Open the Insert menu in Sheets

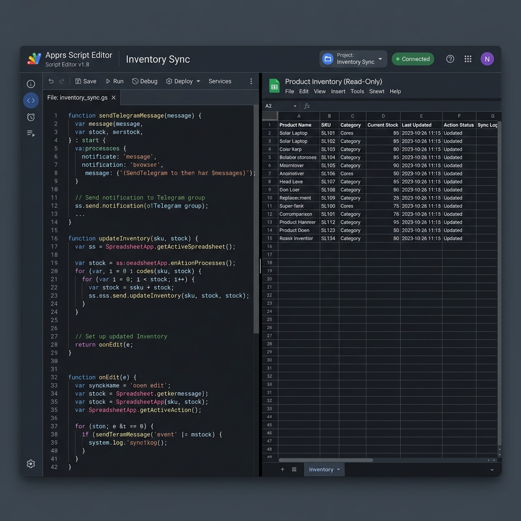pos(338,92)
